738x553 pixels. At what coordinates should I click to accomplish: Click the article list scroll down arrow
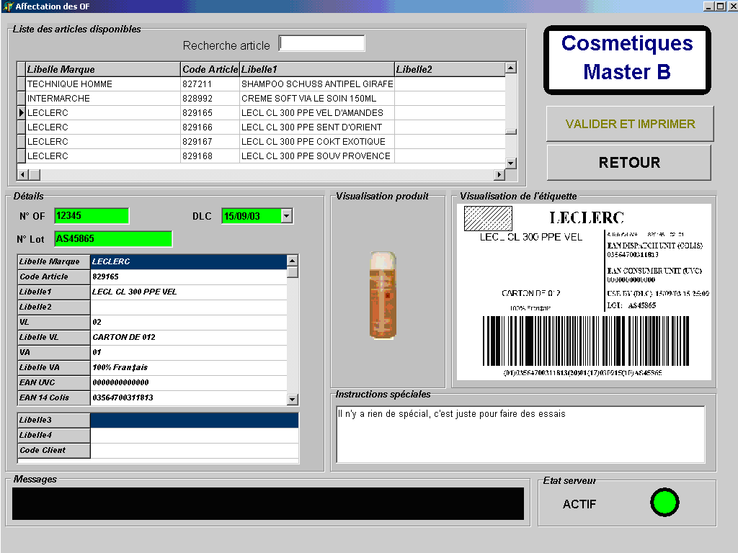pos(511,163)
